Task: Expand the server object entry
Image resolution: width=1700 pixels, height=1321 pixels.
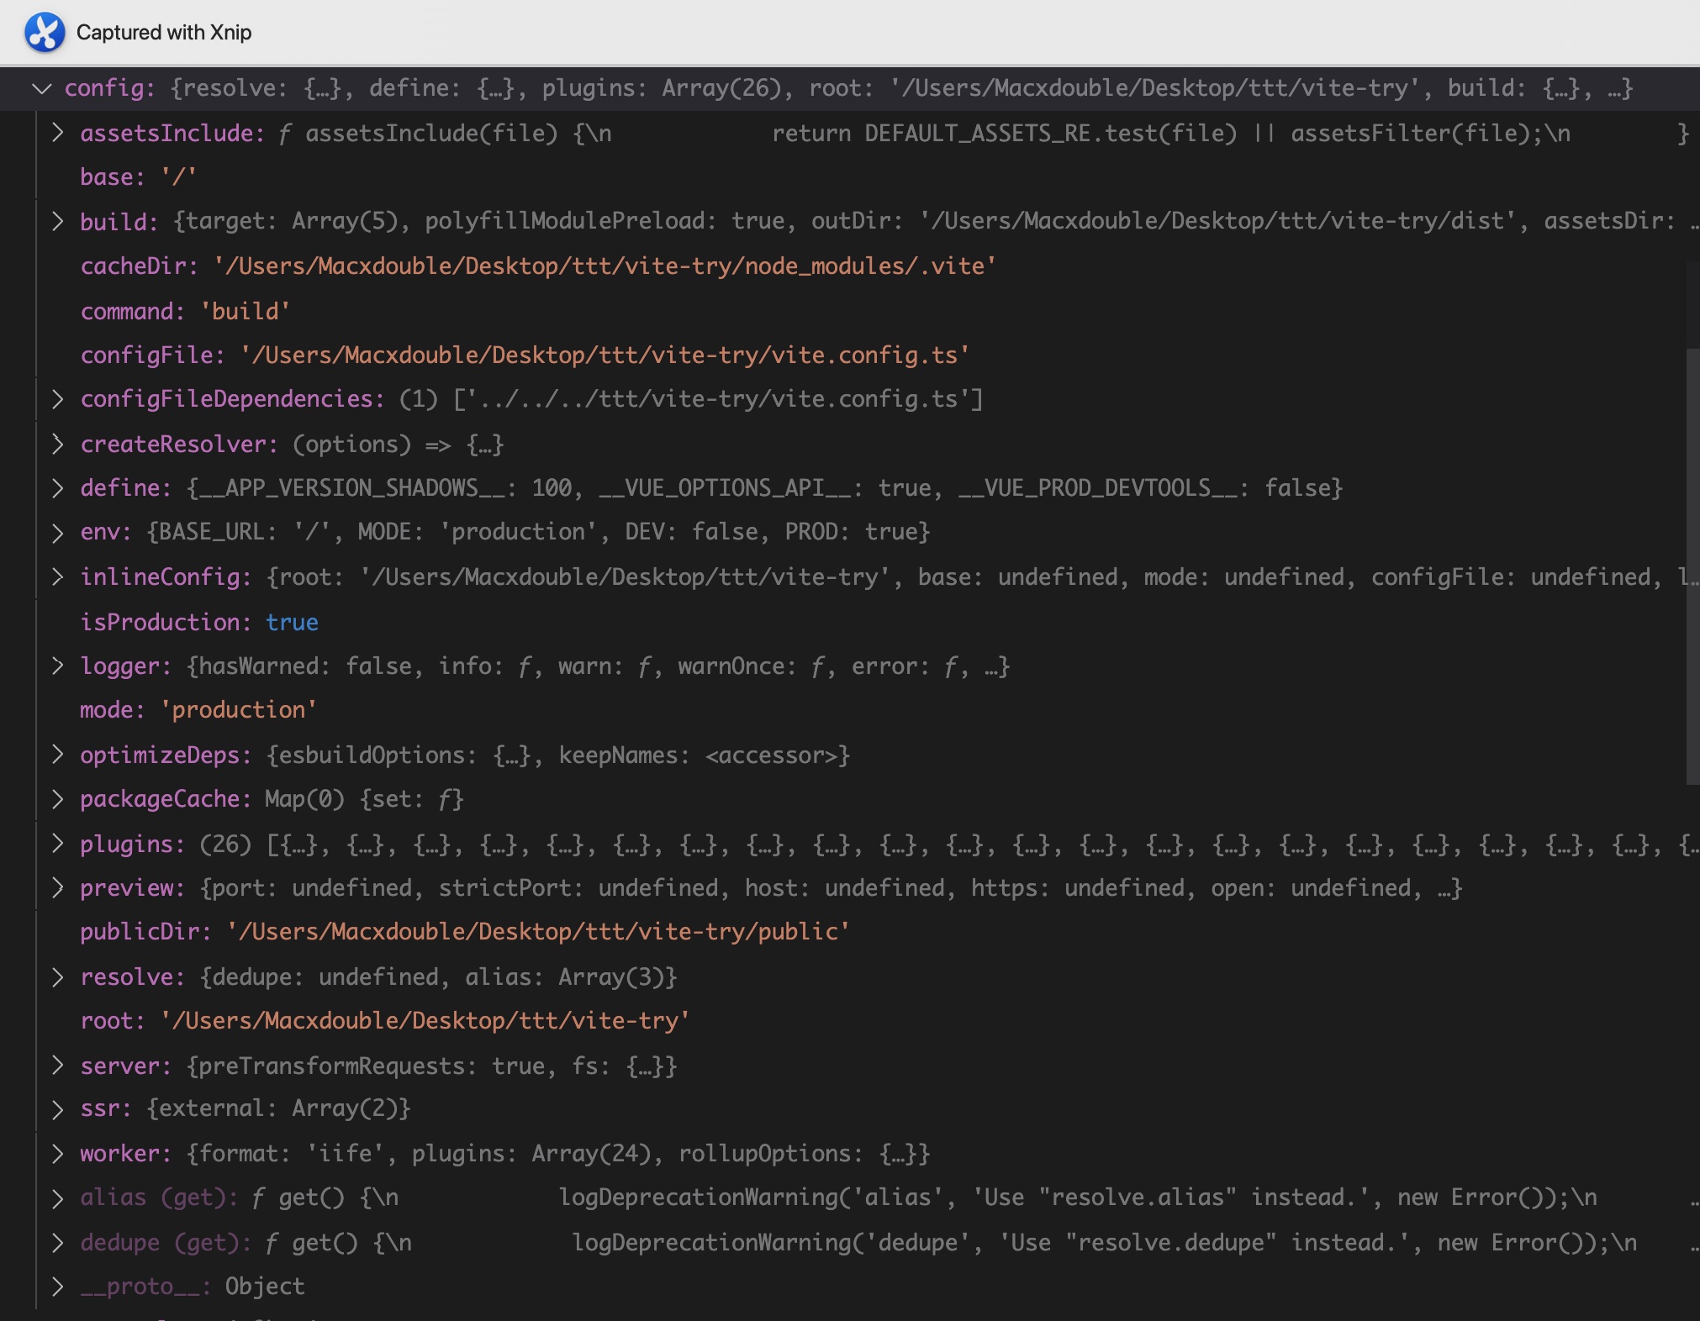Action: tap(57, 1066)
